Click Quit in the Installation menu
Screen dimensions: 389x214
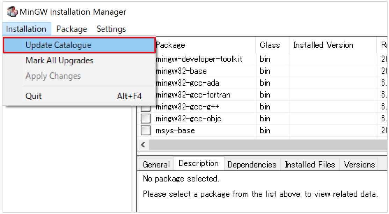[x=34, y=96]
